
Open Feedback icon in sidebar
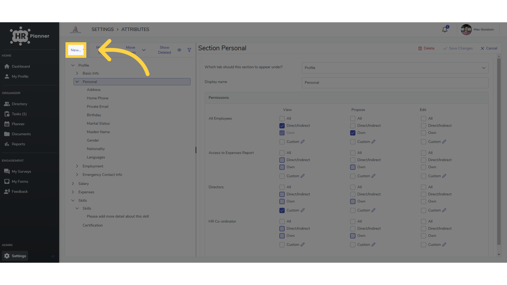(7, 192)
